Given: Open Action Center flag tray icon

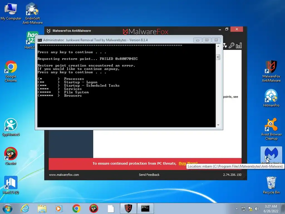Looking at the screenshot, I should 250,209.
